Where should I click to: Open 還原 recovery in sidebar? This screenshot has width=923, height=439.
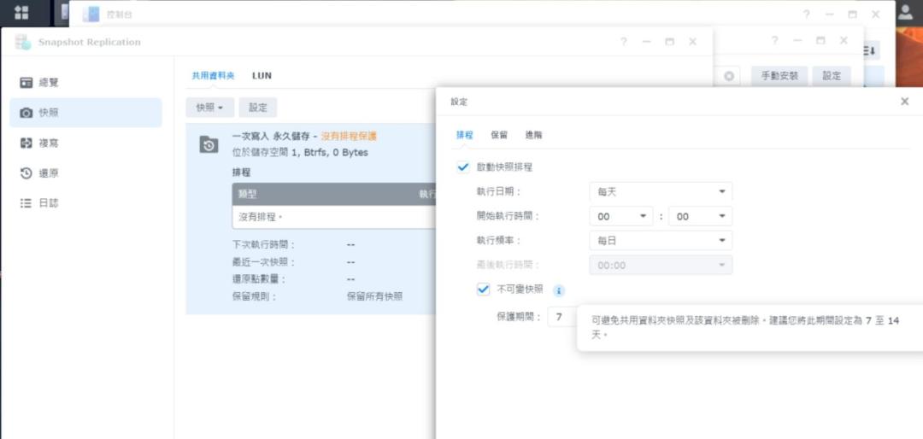(x=86, y=173)
